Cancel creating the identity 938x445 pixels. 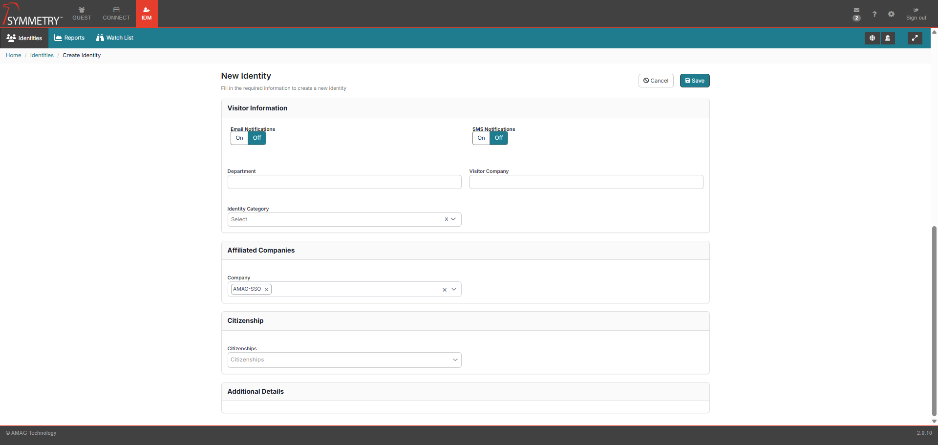[656, 81]
